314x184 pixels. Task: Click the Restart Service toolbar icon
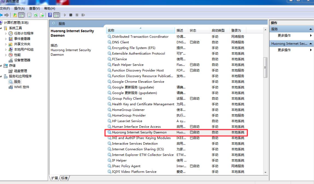(83, 15)
